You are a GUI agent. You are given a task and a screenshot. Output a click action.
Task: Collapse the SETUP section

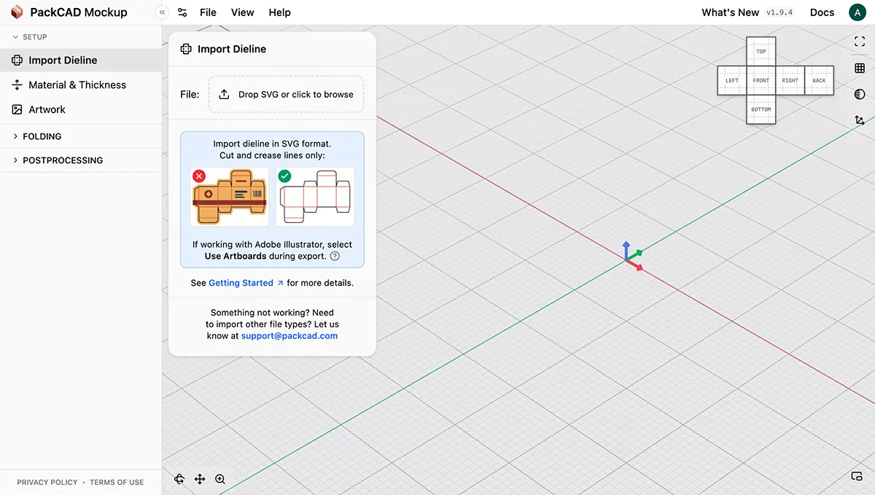80,36
